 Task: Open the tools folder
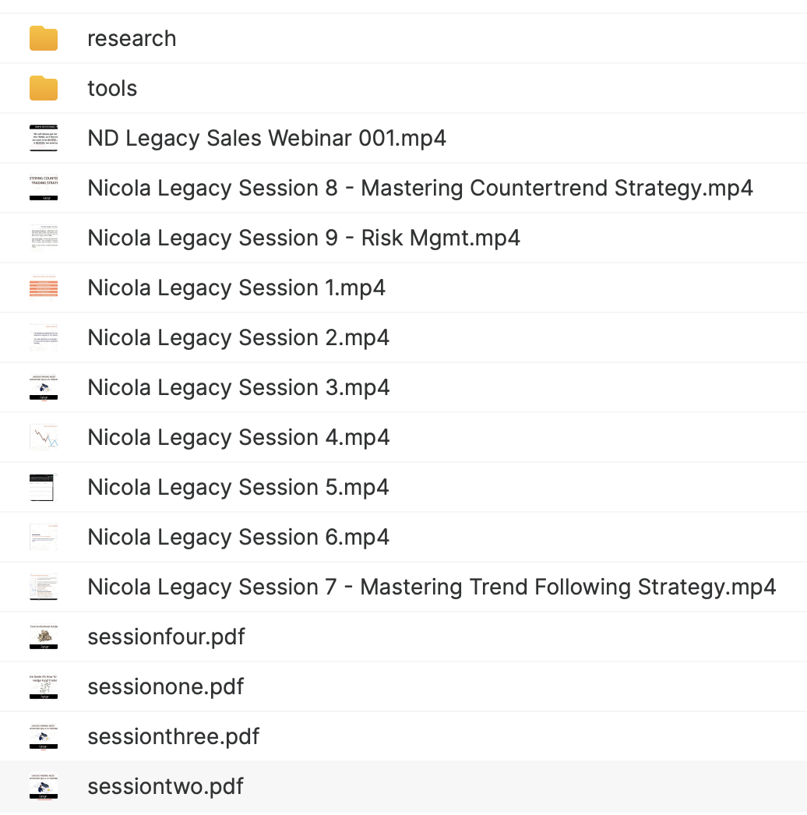(x=112, y=88)
